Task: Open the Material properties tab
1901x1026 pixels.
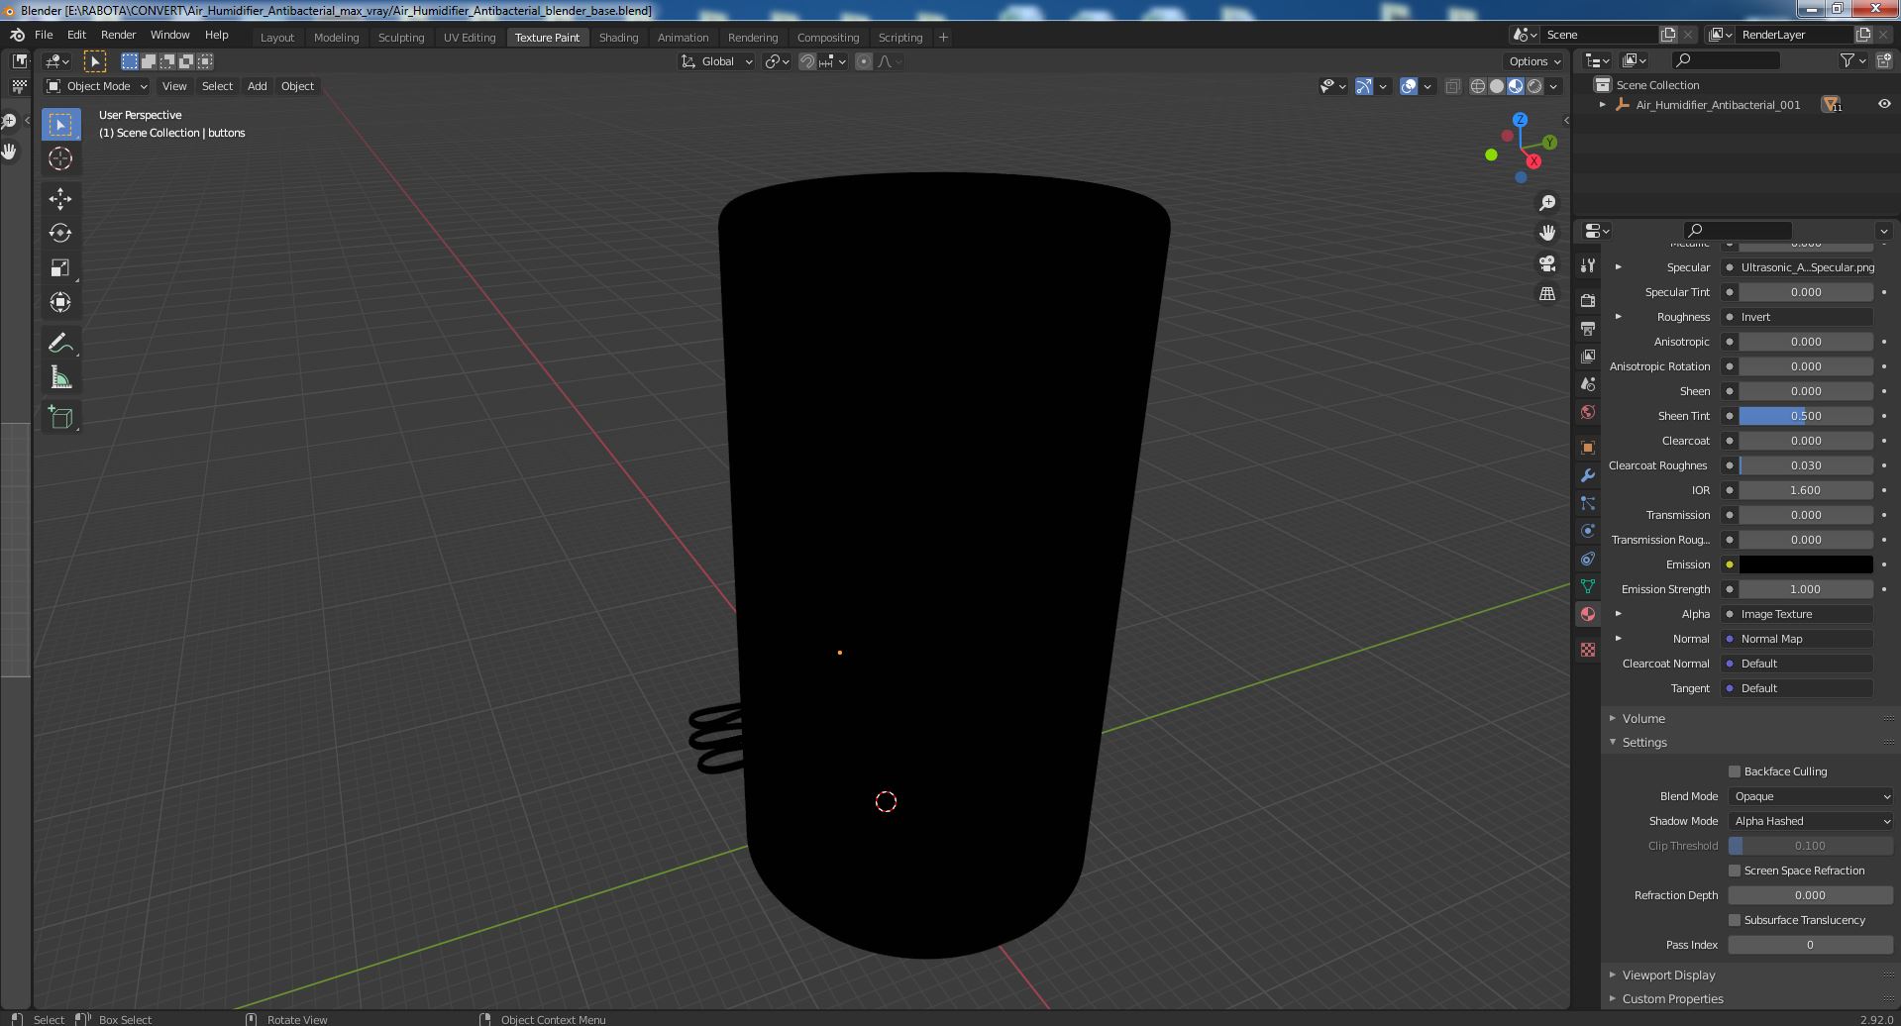Action: pyautogui.click(x=1588, y=614)
